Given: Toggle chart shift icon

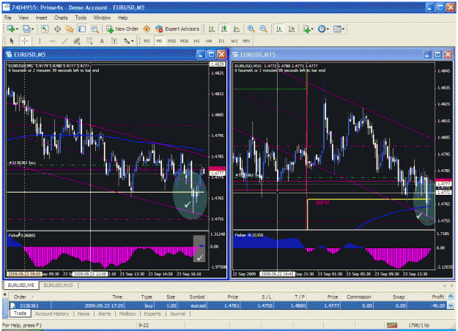Looking at the screenshot, I should click(292, 29).
